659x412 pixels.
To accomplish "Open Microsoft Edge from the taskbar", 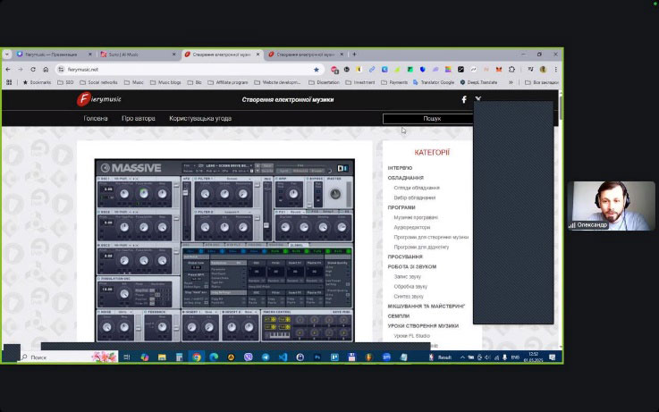I will tap(214, 357).
